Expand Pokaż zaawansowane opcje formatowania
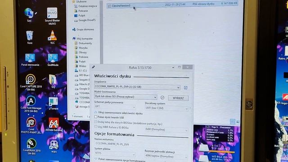The height and width of the screenshot is (162, 288). pos(120,160)
